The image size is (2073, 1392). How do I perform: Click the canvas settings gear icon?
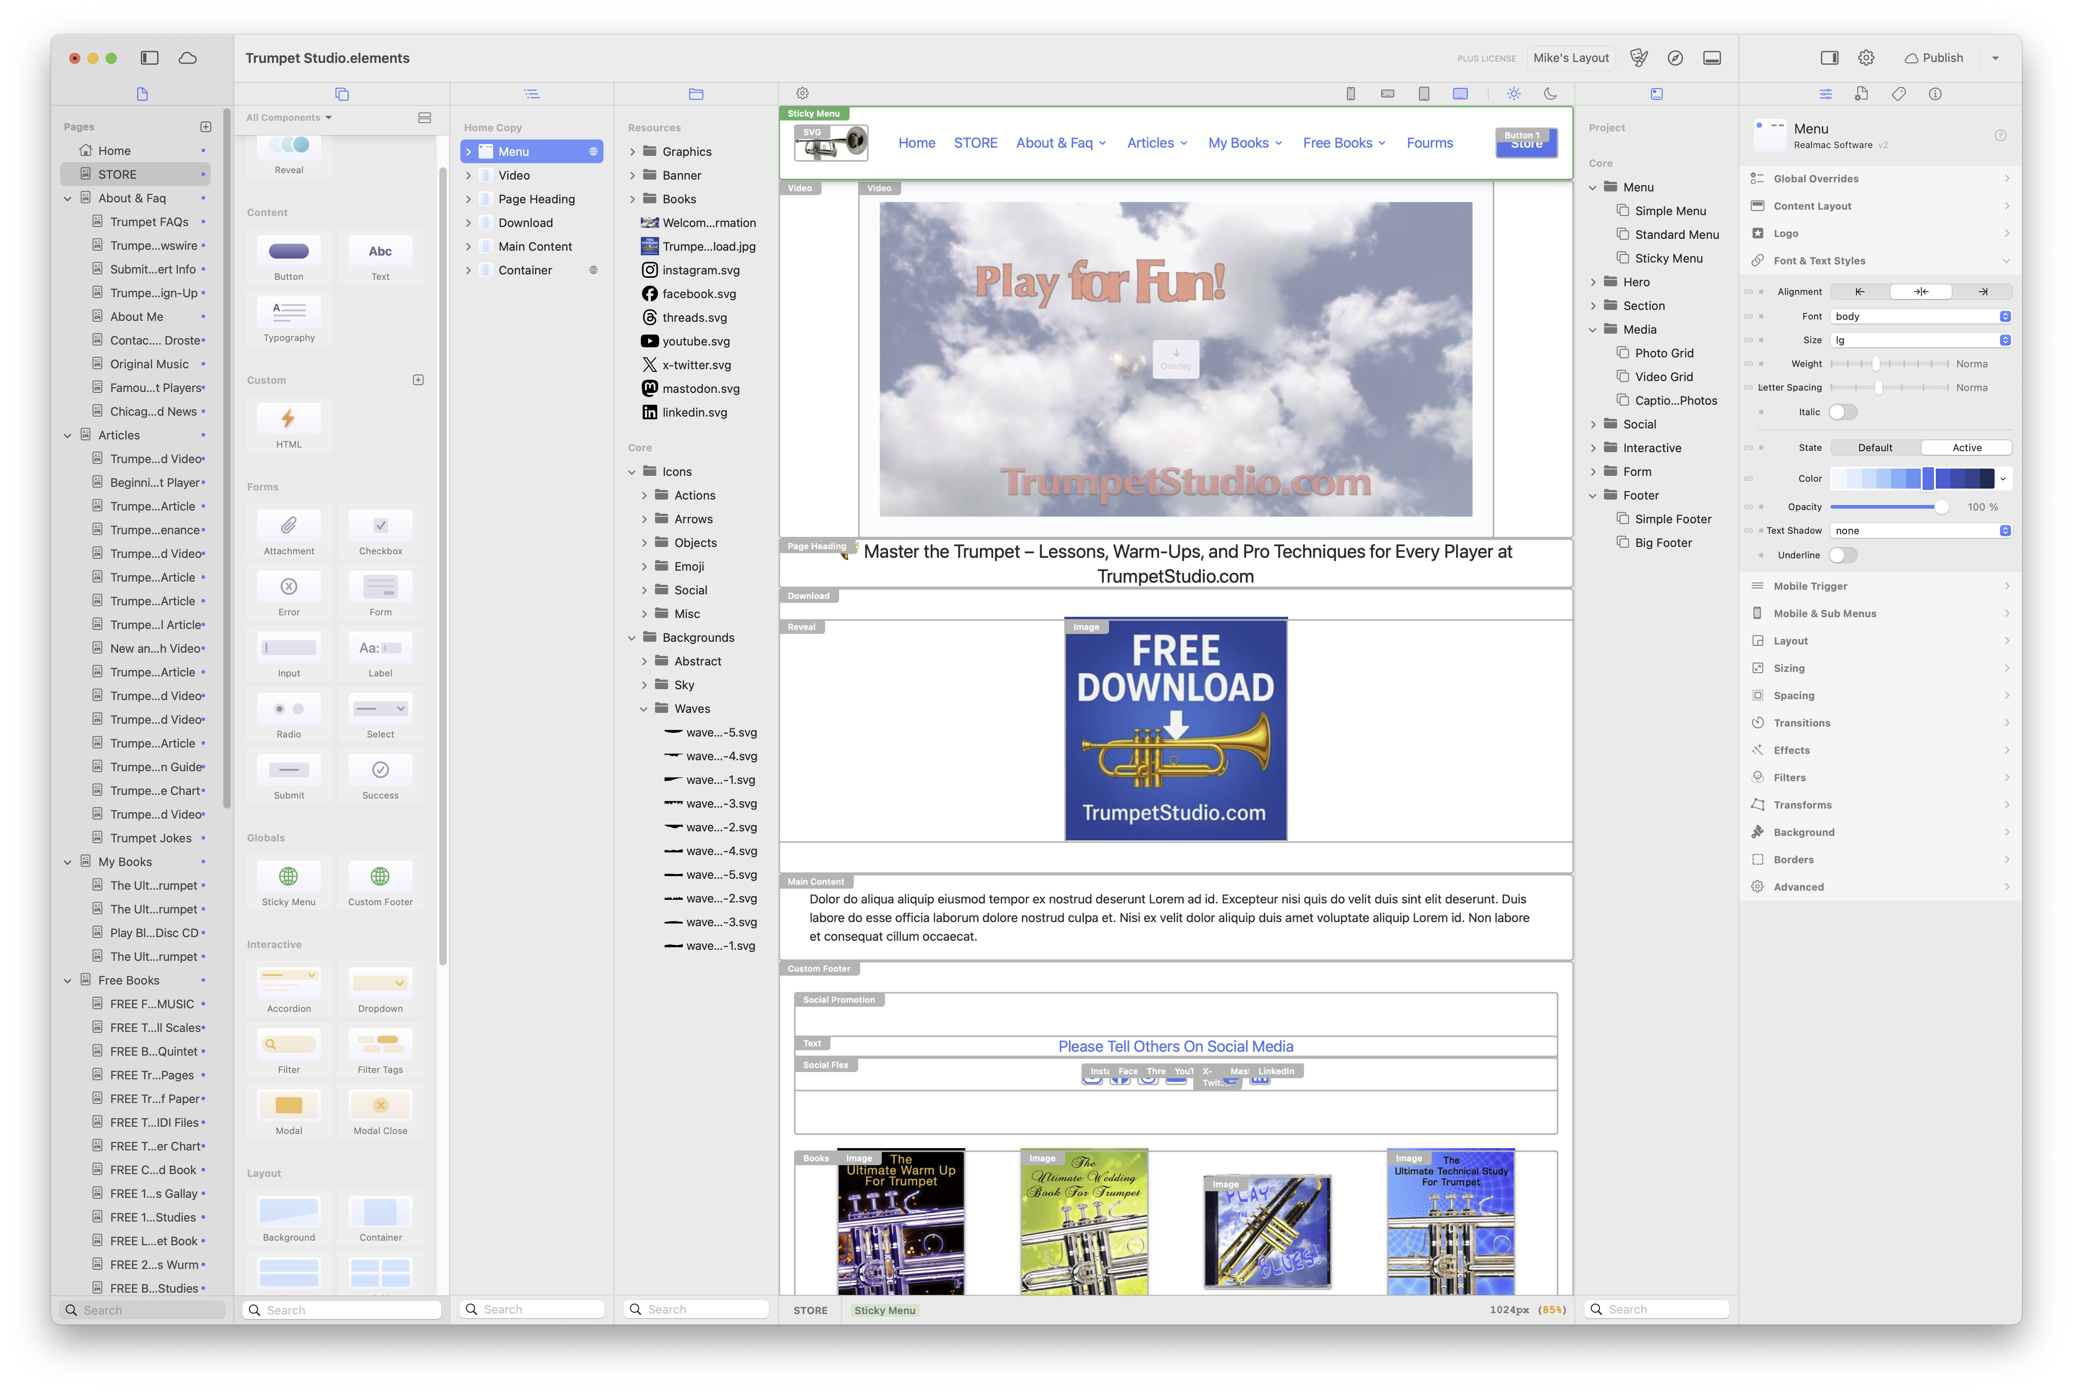pyautogui.click(x=802, y=93)
